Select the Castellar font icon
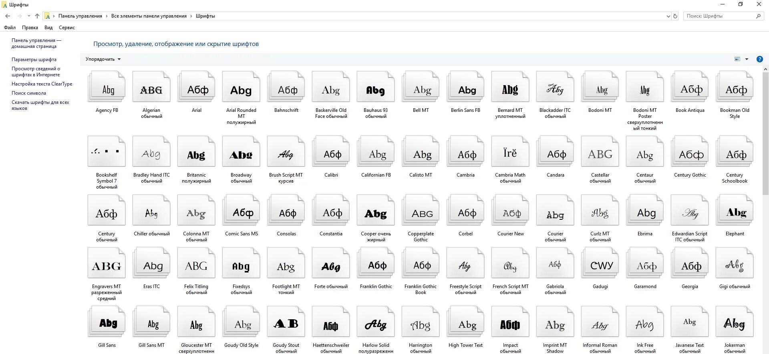The width and height of the screenshot is (769, 354). click(x=600, y=151)
